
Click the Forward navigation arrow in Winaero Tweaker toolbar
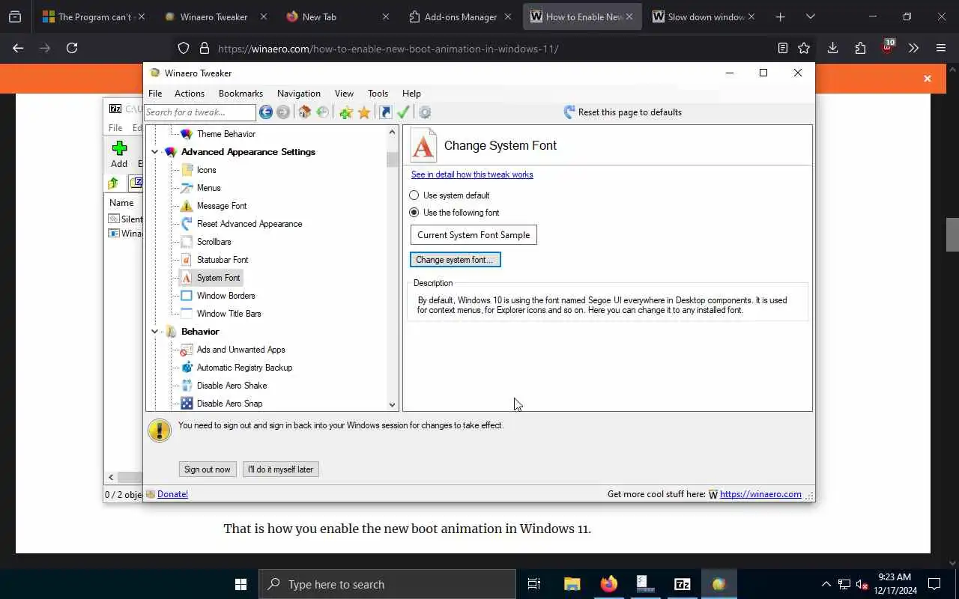(283, 112)
